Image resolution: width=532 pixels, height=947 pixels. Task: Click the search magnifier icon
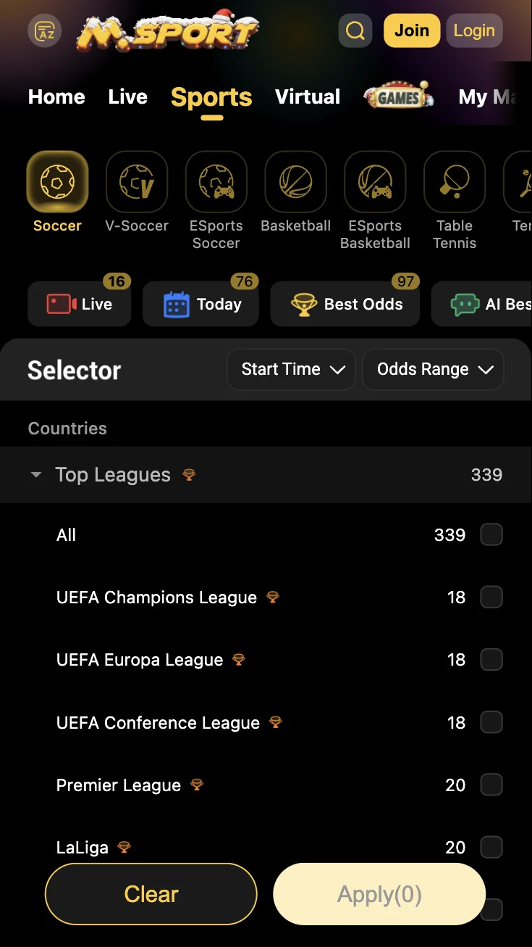click(x=355, y=31)
